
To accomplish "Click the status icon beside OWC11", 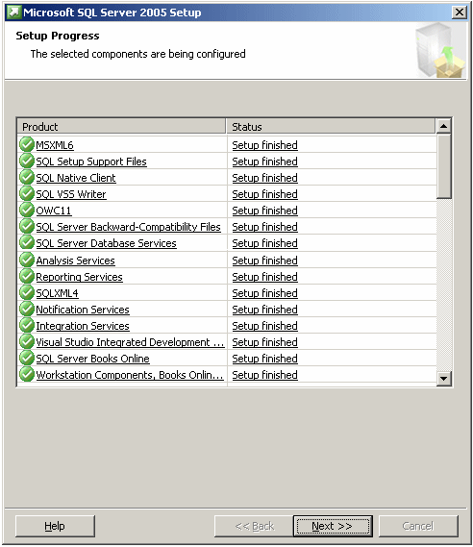I will (x=27, y=210).
